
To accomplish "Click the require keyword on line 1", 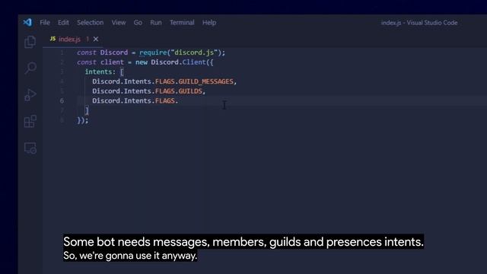I will click(x=153, y=53).
